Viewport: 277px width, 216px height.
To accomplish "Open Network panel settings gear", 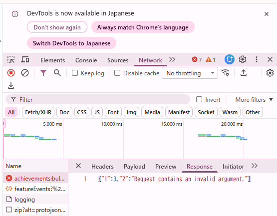I will pyautogui.click(x=270, y=73).
